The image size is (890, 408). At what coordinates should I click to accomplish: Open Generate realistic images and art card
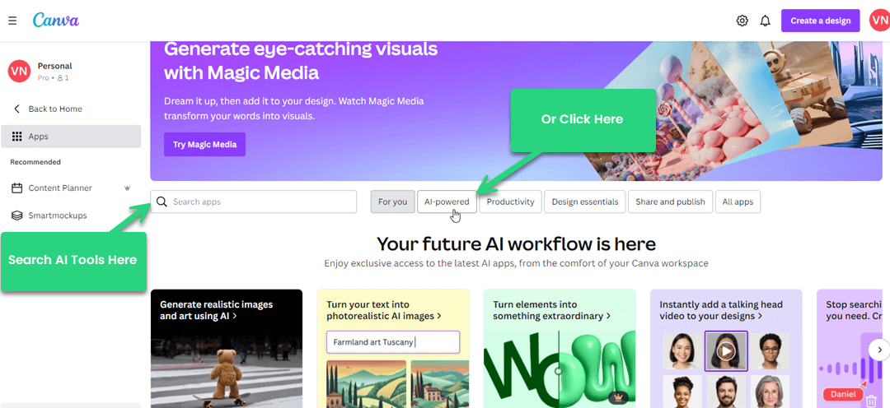(x=227, y=349)
